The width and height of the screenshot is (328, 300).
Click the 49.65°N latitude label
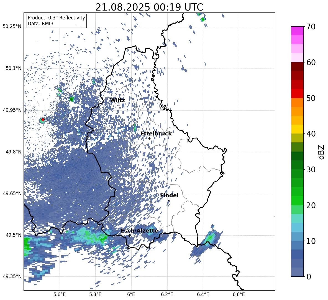12,193
